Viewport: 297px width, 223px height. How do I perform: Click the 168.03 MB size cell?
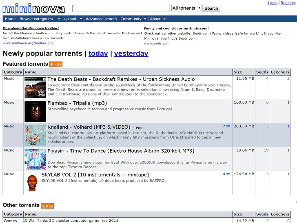(x=244, y=102)
